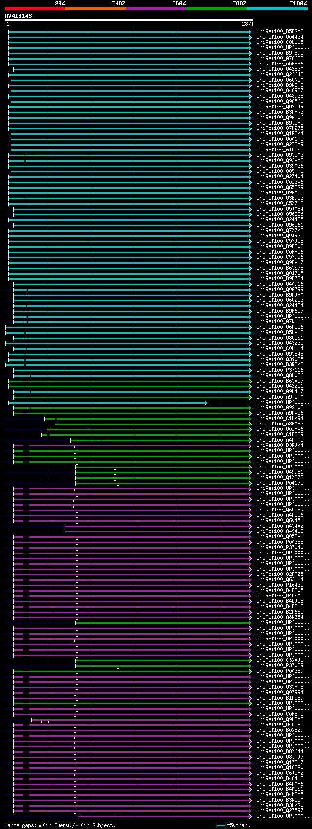Select the UniRef100_O48938 label
The width and height of the screenshot is (312, 829).
[280, 96]
